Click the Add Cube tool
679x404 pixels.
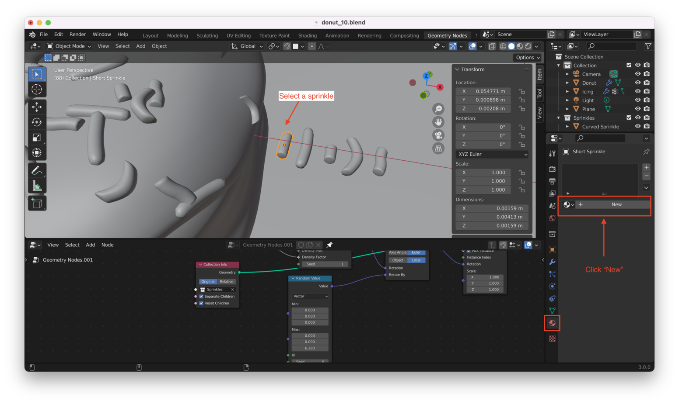tap(37, 203)
